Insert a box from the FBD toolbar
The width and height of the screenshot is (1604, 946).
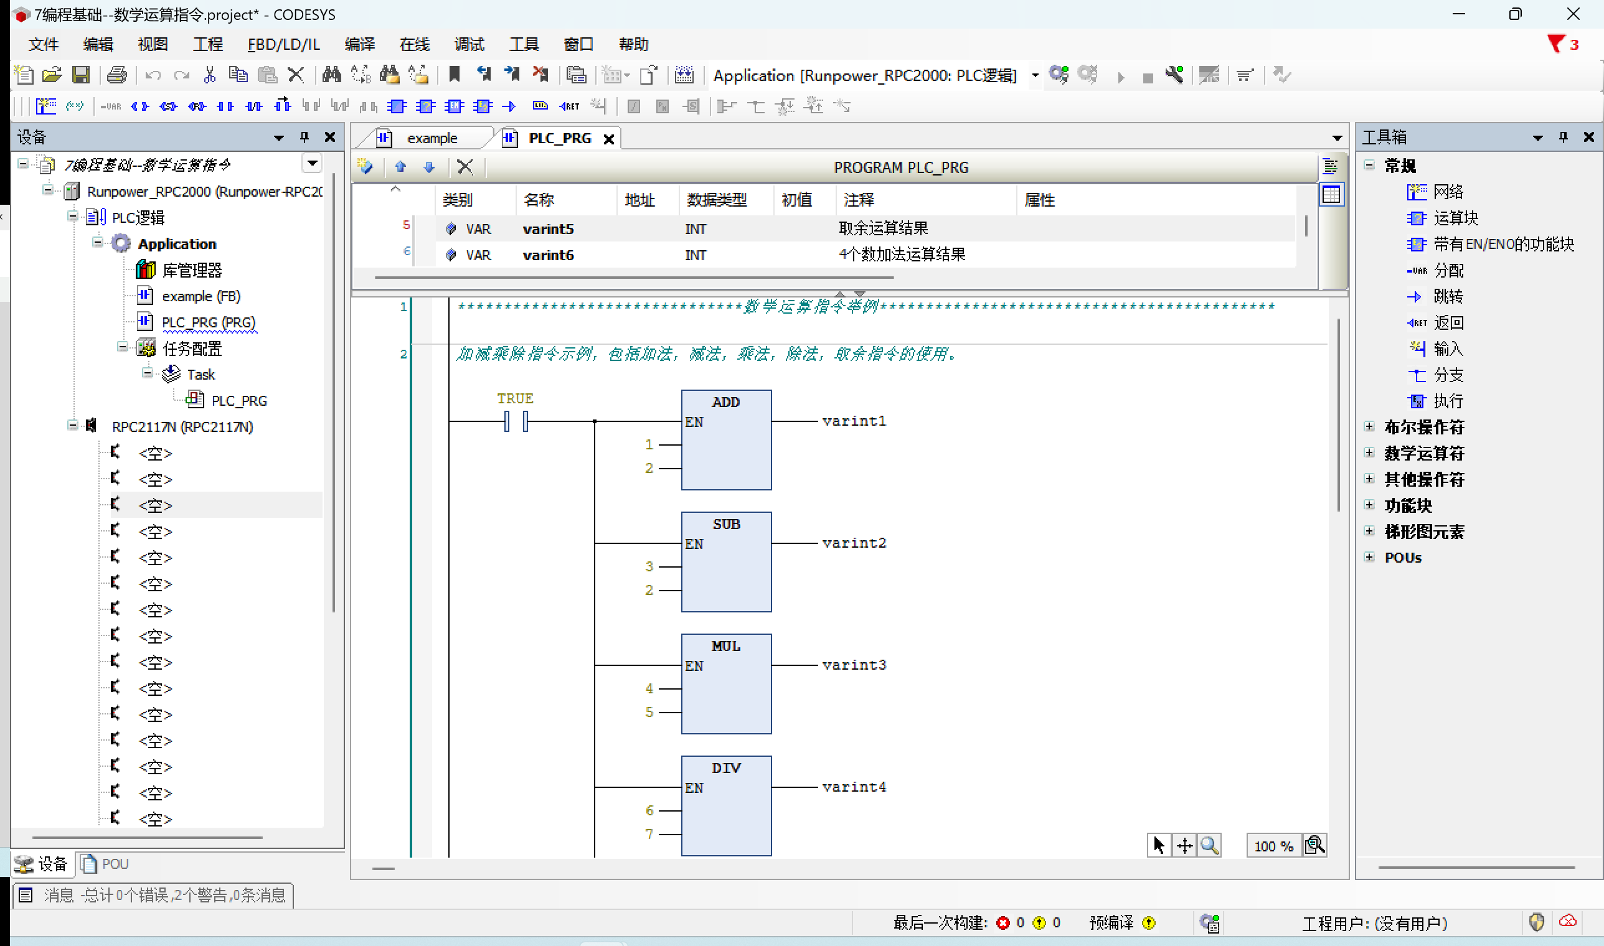coord(397,106)
